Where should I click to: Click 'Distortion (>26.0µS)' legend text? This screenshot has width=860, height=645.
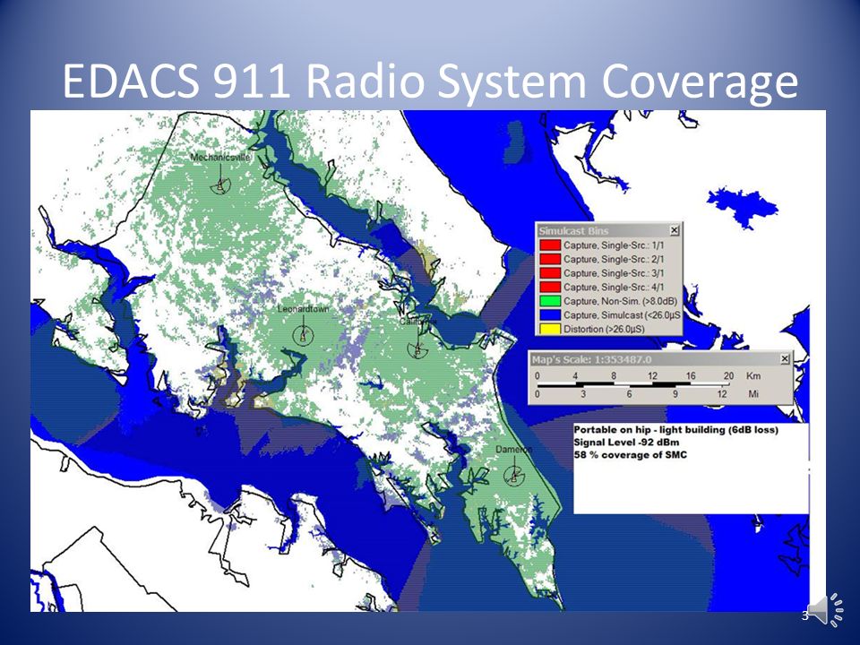coord(604,329)
